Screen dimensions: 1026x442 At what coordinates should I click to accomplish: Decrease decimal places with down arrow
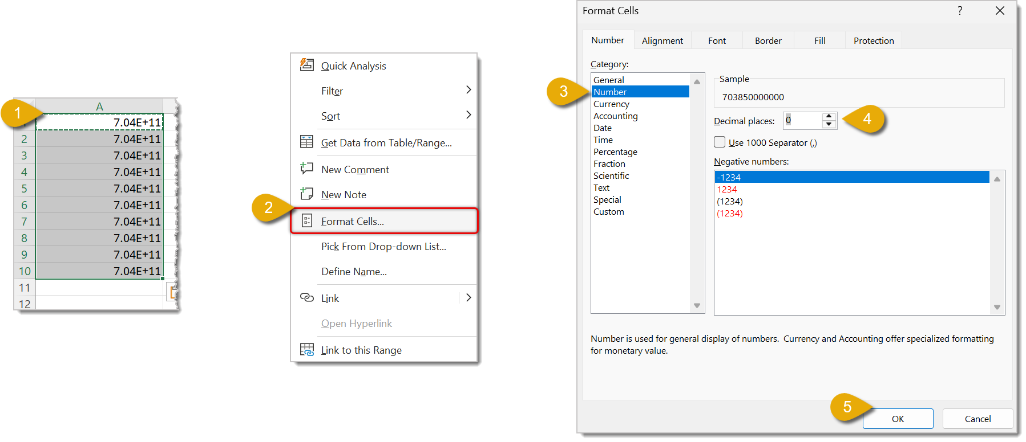click(x=829, y=124)
